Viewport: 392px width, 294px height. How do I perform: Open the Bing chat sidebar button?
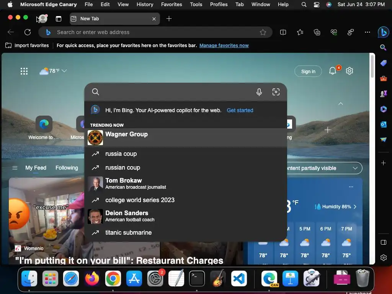click(x=383, y=32)
